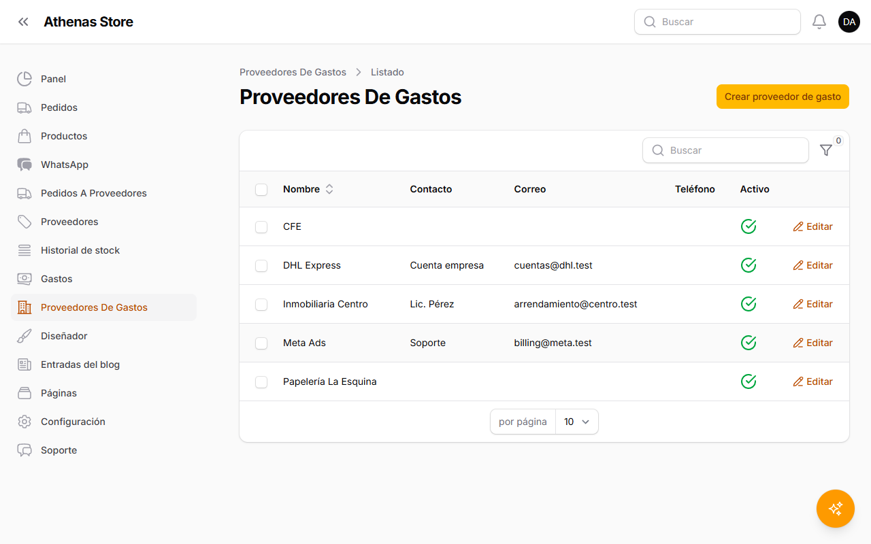Image resolution: width=871 pixels, height=544 pixels.
Task: Focus the table Buscar search field
Action: [x=725, y=150]
